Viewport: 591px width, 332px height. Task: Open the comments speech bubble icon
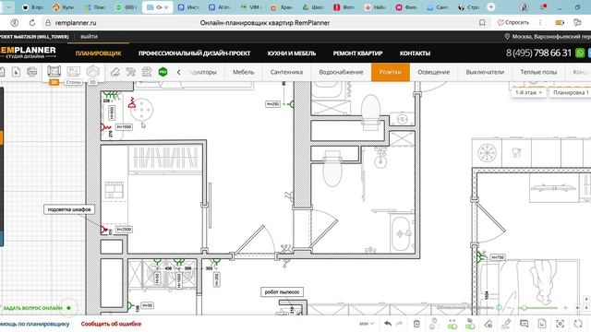click(x=524, y=324)
